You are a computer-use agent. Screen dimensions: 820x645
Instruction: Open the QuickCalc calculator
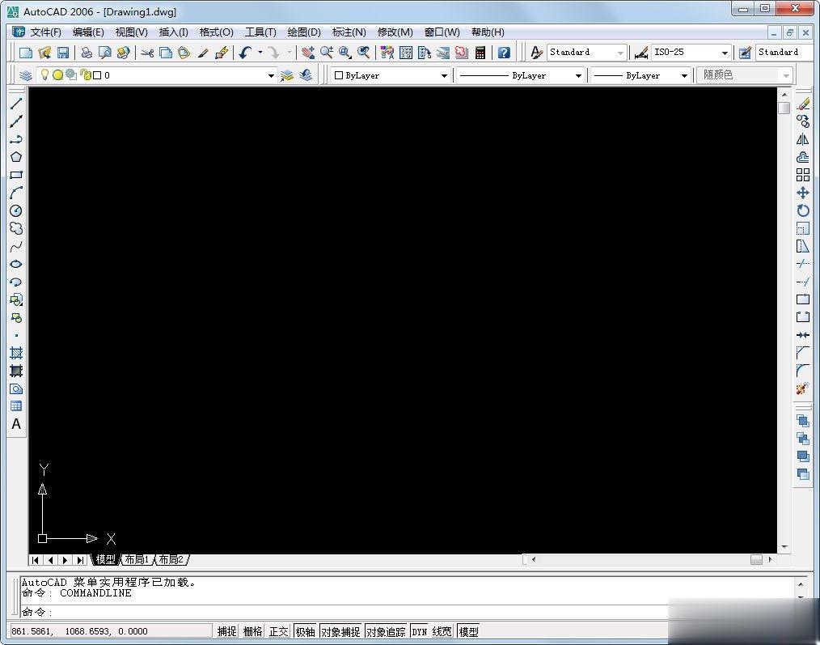[x=480, y=53]
